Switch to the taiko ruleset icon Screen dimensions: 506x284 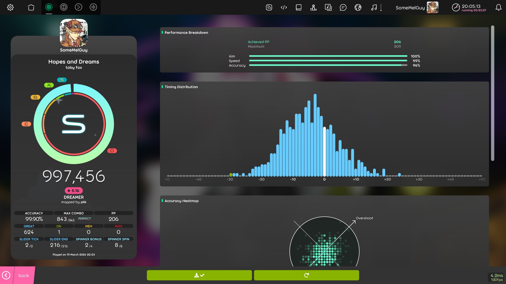point(64,7)
